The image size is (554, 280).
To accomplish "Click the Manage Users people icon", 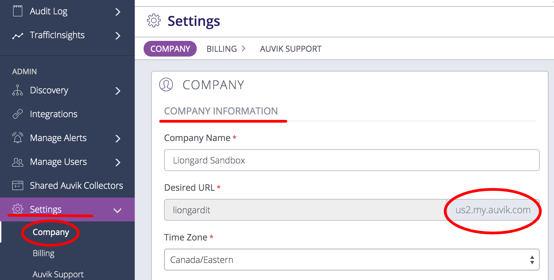I will [18, 162].
